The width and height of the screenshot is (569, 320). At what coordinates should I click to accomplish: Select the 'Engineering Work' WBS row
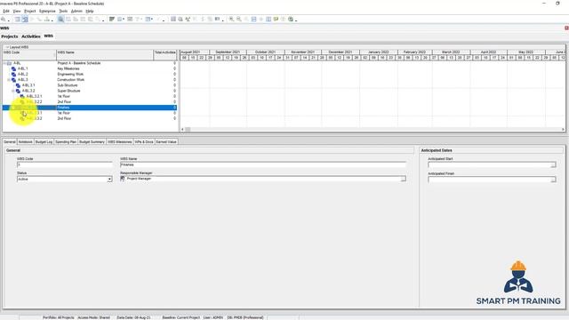pyautogui.click(x=90, y=74)
